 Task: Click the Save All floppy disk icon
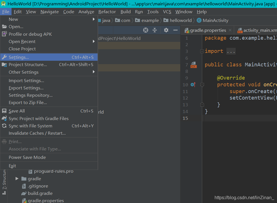coord(4,111)
